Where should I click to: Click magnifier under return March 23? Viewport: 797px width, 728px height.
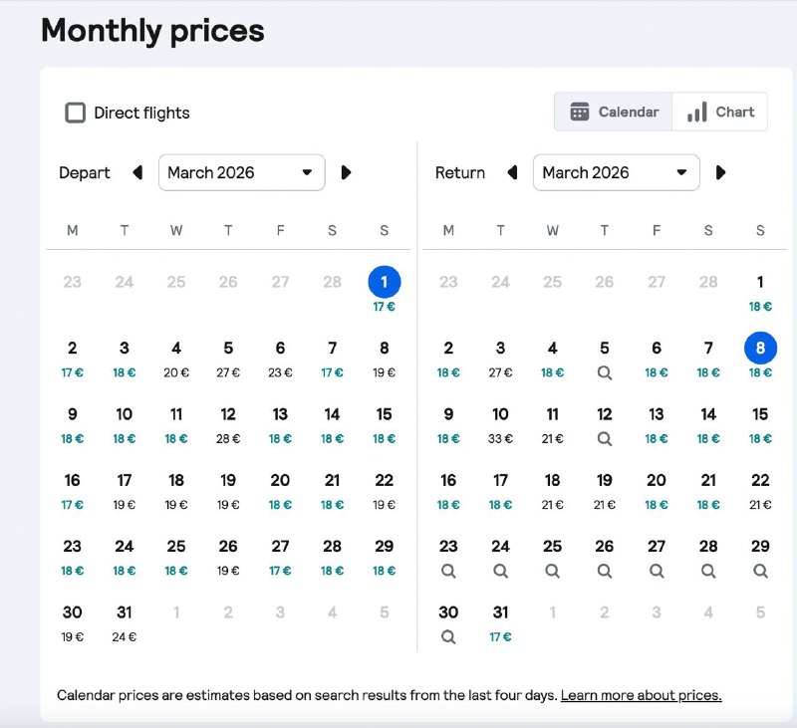coord(448,572)
